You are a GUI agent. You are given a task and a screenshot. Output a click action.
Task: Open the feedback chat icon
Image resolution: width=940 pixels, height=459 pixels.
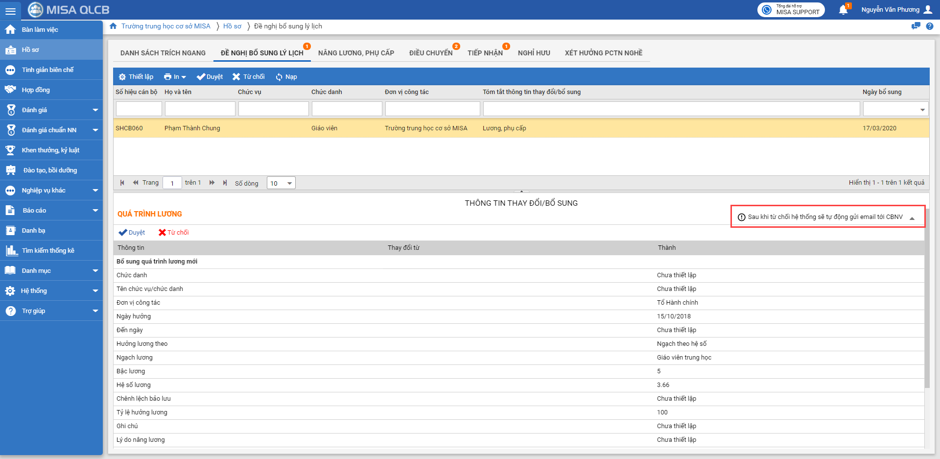point(916,26)
